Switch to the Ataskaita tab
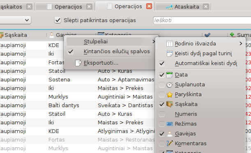251x153 pixels. tap(183, 7)
